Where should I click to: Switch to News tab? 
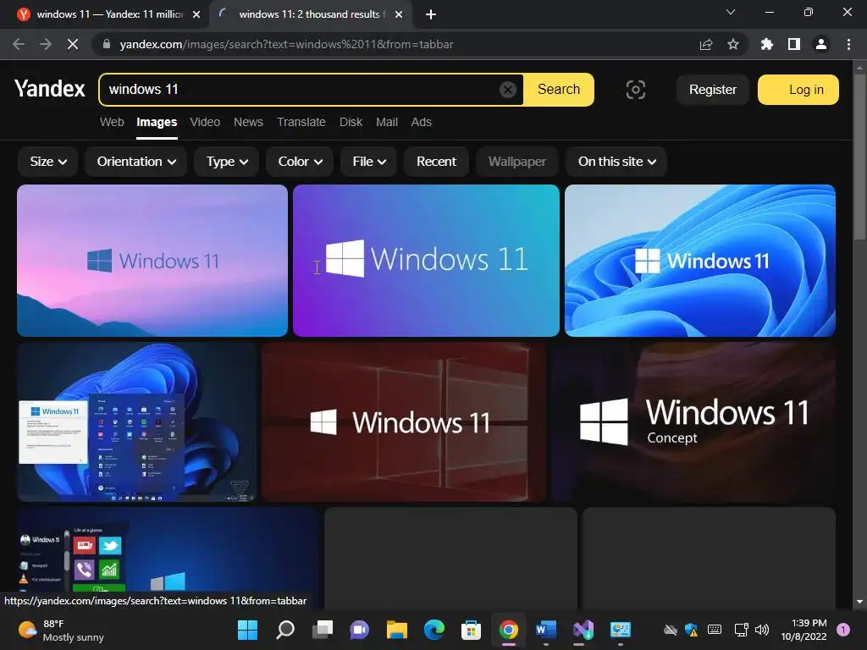click(248, 122)
